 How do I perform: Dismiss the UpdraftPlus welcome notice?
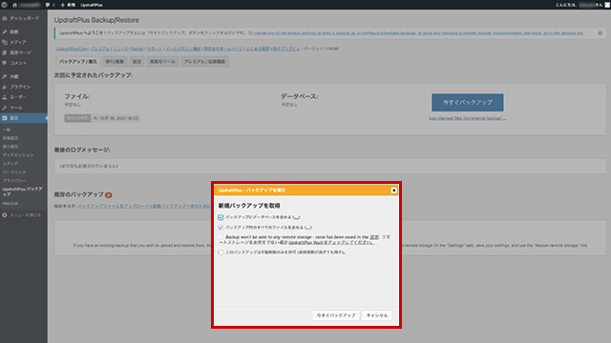click(x=600, y=33)
